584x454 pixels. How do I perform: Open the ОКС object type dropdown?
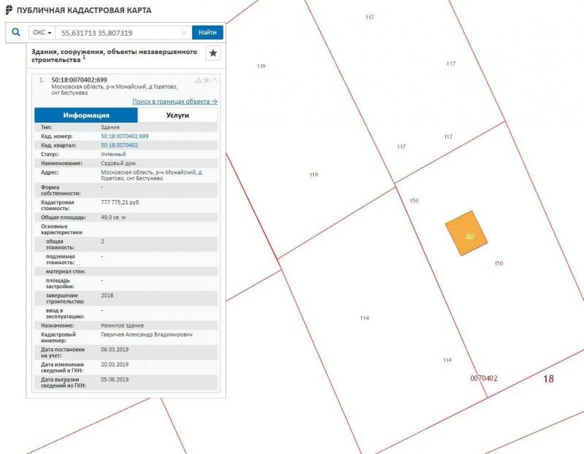point(42,33)
